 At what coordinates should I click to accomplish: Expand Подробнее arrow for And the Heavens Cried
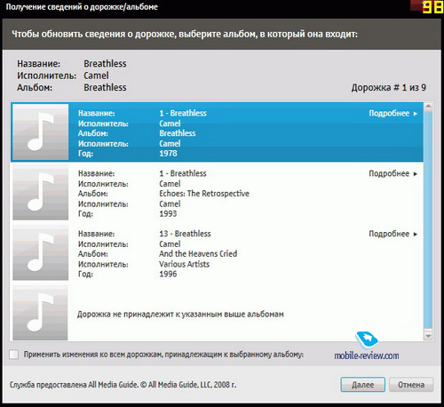coord(416,234)
